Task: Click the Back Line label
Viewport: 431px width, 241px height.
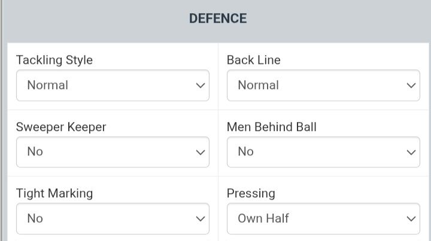Action: coord(253,60)
